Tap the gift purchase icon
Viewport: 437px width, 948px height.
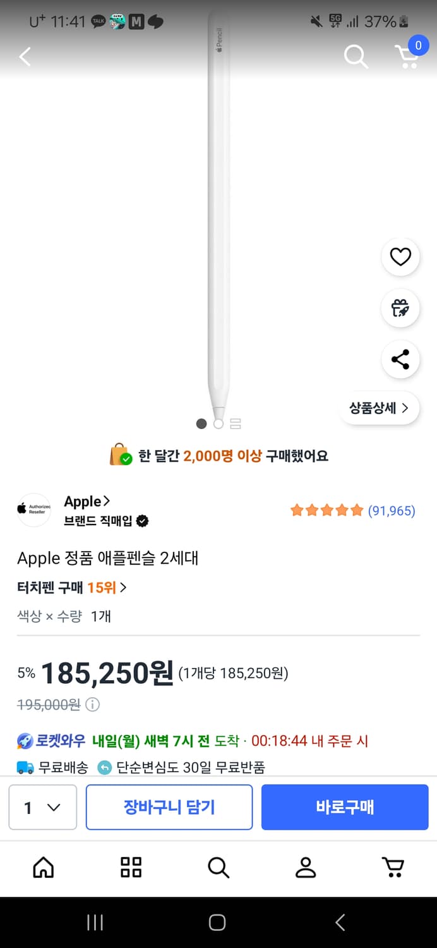point(400,308)
